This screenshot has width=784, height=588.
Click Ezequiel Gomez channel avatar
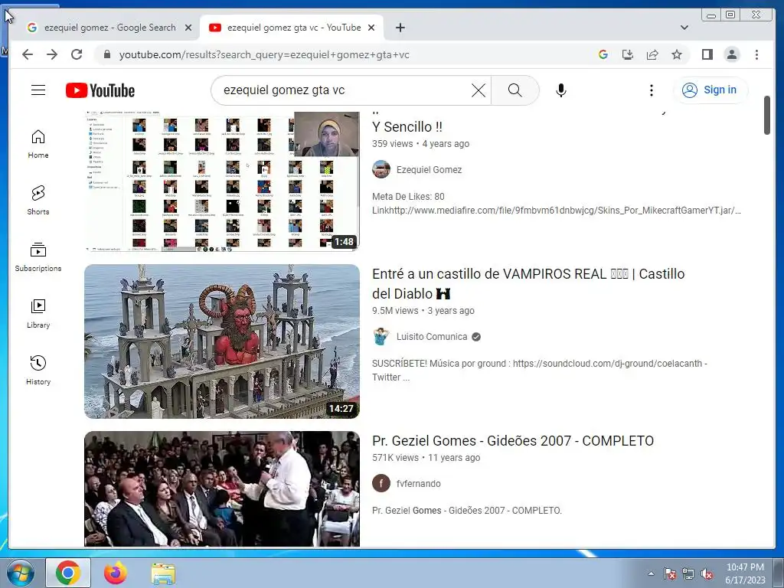(x=381, y=169)
